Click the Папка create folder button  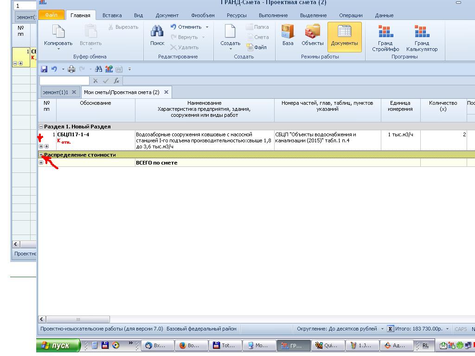point(257,27)
